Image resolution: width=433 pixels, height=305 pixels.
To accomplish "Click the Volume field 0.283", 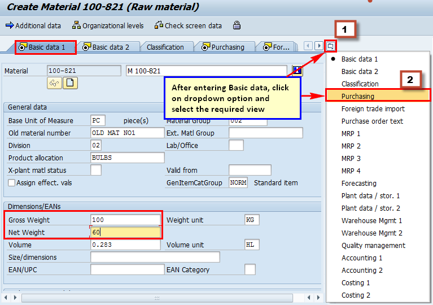I will (125, 245).
